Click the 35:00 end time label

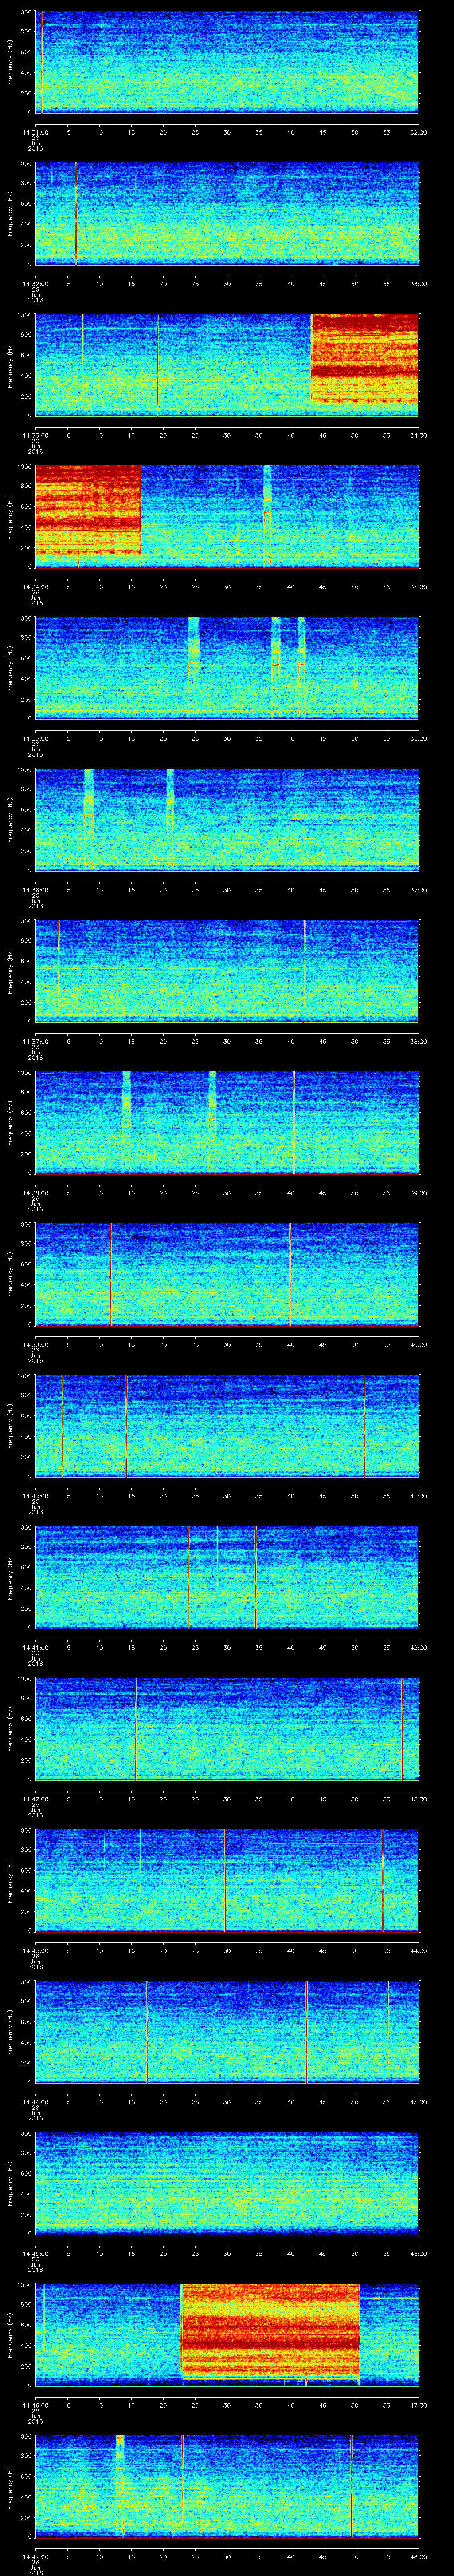pos(418,586)
